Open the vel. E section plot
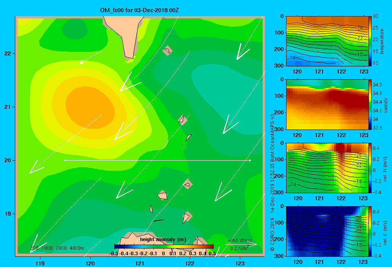The image size is (392, 267). [327, 231]
